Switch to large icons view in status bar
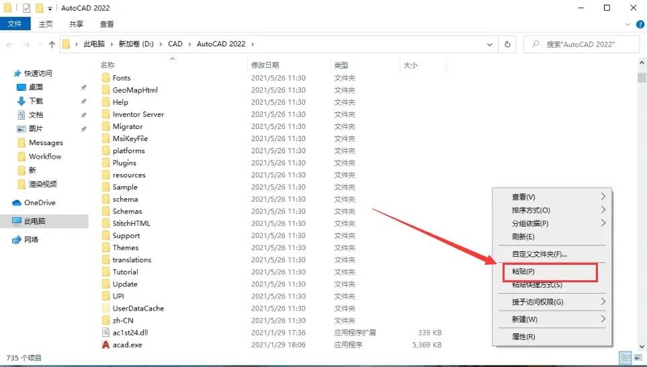This screenshot has height=367, width=647. [638, 358]
